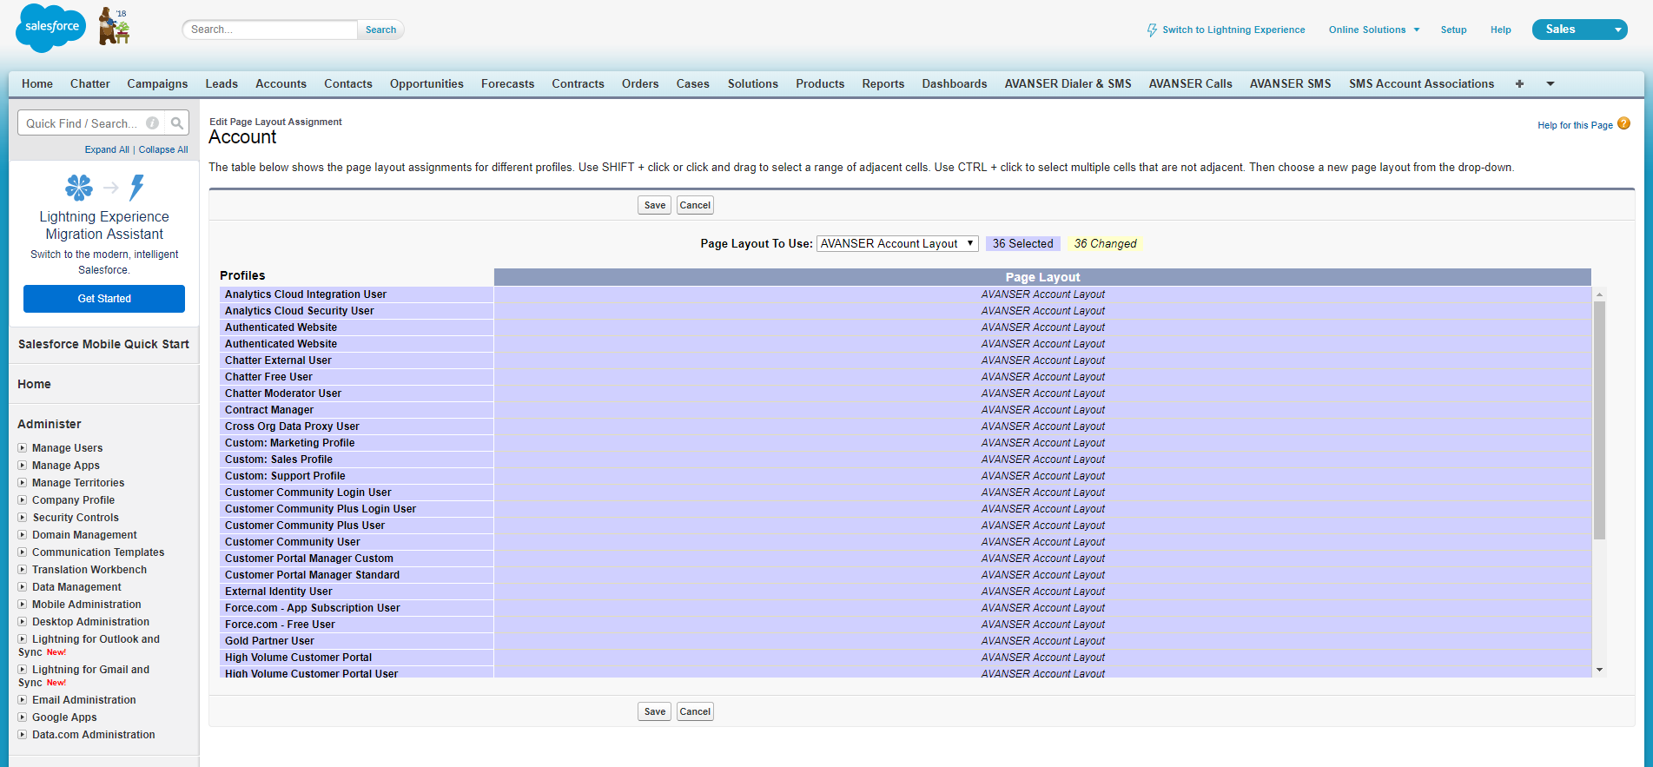Expand Lightning for Outlook and Sync

pyautogui.click(x=23, y=639)
